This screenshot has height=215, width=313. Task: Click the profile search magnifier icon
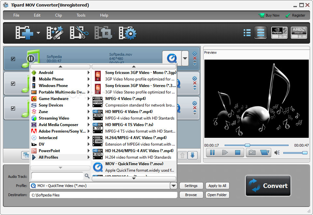pos(87,176)
